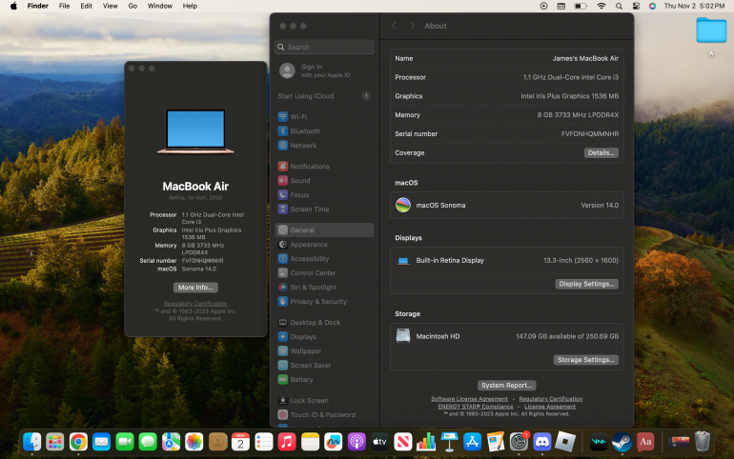The width and height of the screenshot is (734, 459).
Task: Open the Window menu
Action: click(160, 6)
